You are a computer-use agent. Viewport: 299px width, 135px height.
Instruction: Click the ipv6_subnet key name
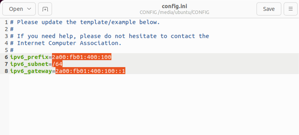tap(30, 64)
